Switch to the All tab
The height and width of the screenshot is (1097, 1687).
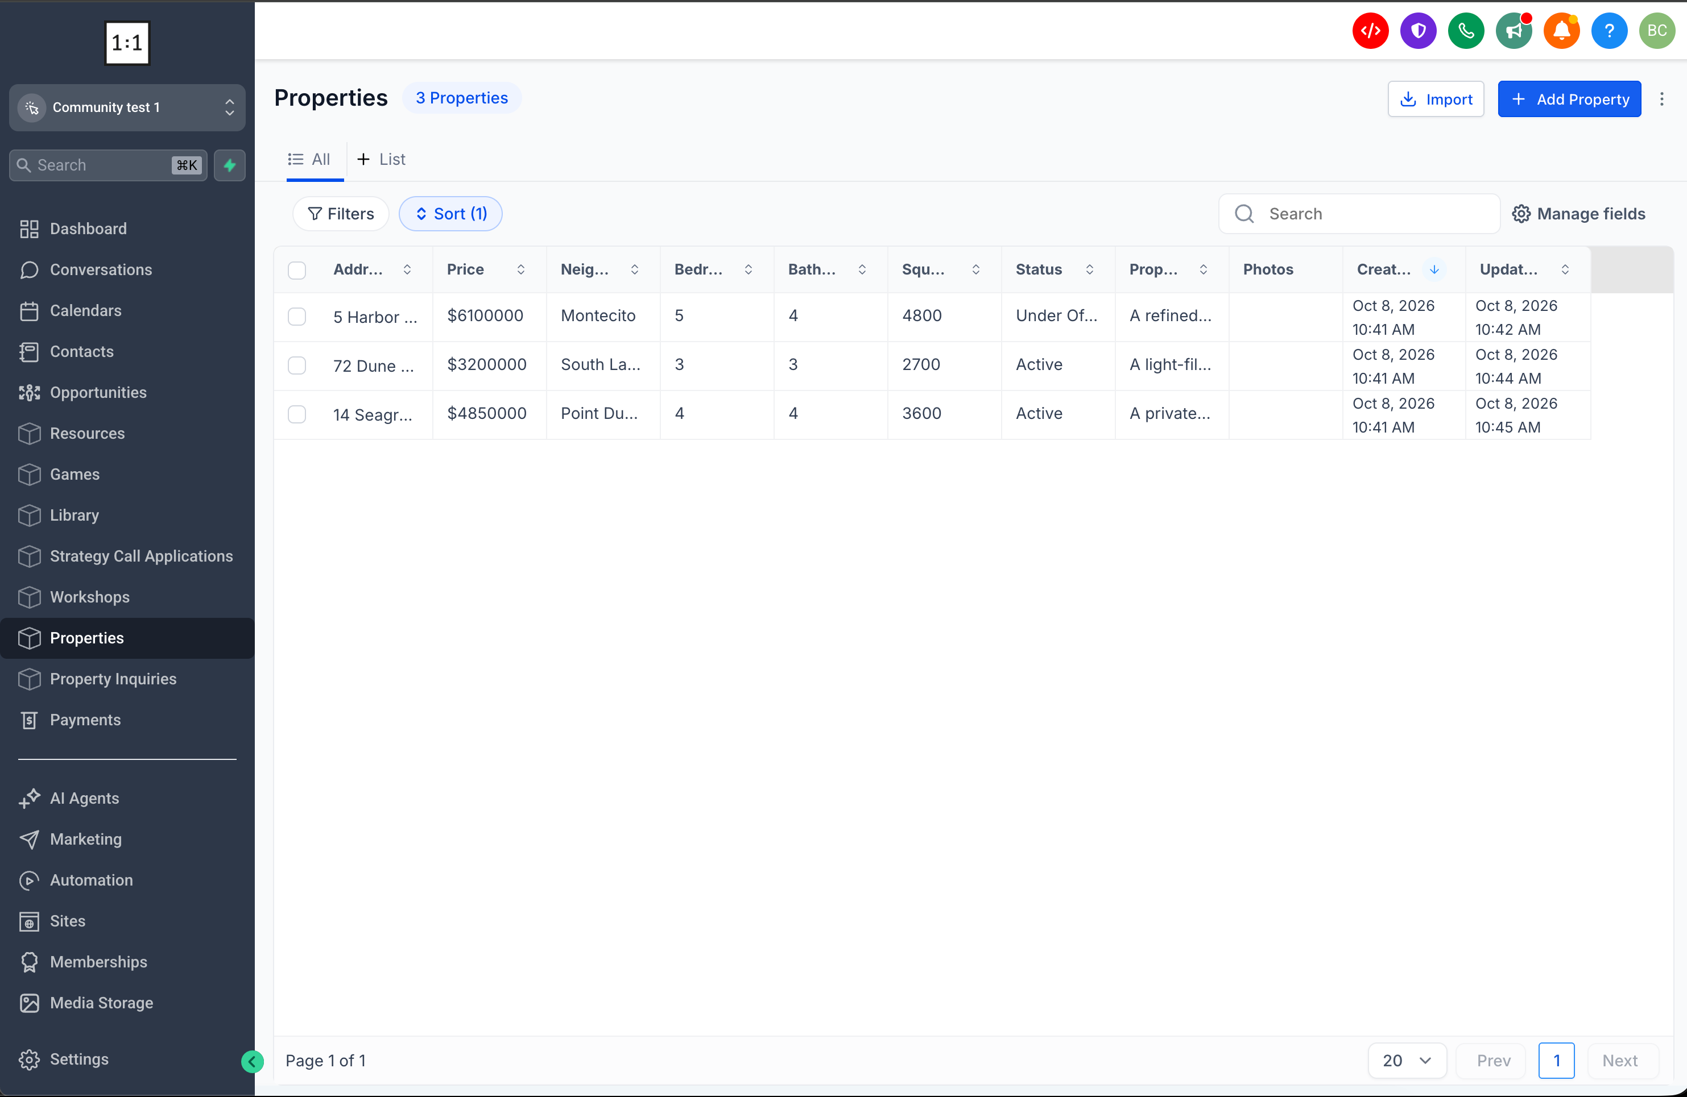tap(309, 159)
